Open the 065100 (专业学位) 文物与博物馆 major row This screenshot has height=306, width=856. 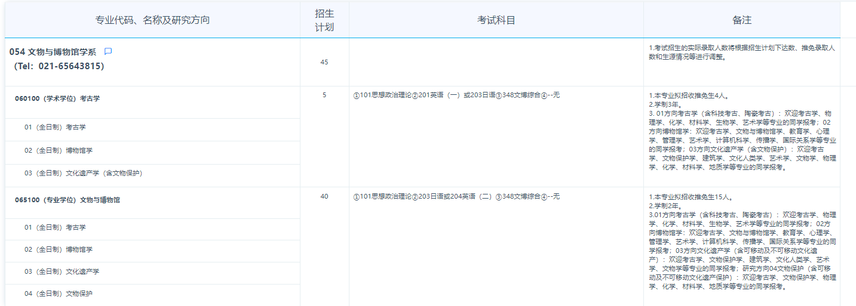tap(68, 200)
